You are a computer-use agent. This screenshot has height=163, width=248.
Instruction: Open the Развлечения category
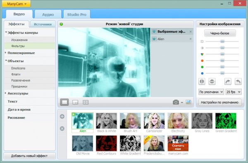coord(30,80)
